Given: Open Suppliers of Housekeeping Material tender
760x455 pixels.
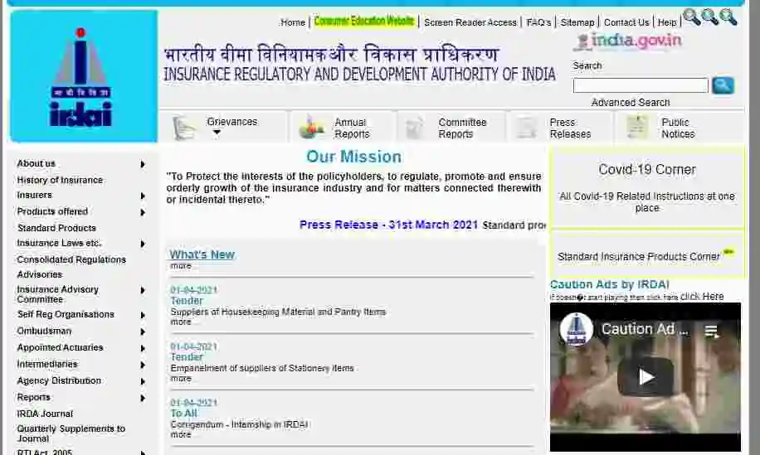Looking at the screenshot, I should pos(278,312).
